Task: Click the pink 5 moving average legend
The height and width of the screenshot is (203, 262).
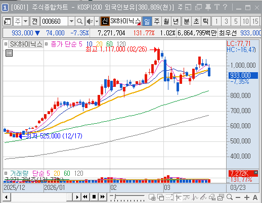Action: point(80,44)
